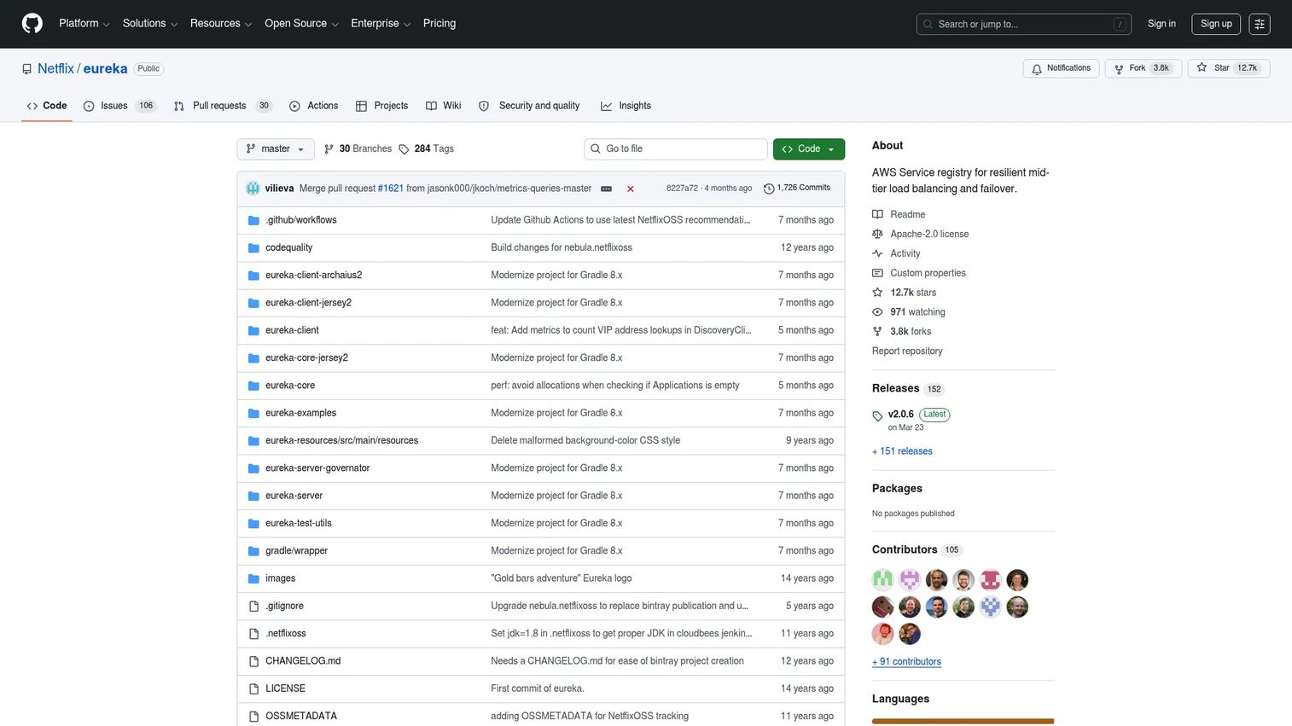The height and width of the screenshot is (726, 1292).
Task: Click the Sign up button
Action: click(x=1216, y=24)
